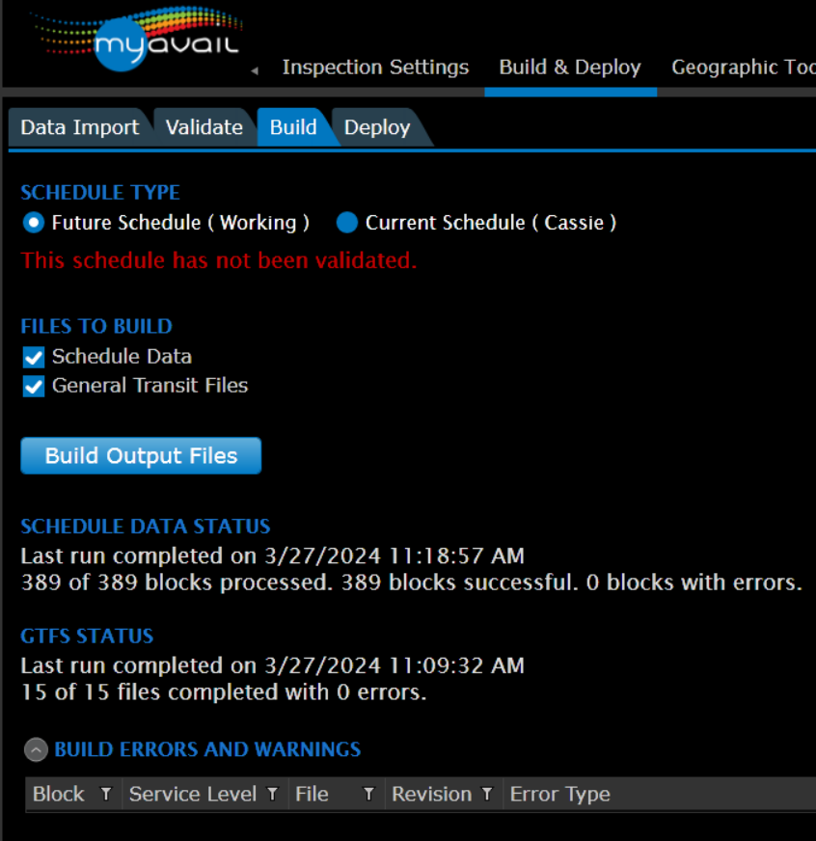This screenshot has width=816, height=841.
Task: Open the Inspection Settings menu
Action: point(375,68)
